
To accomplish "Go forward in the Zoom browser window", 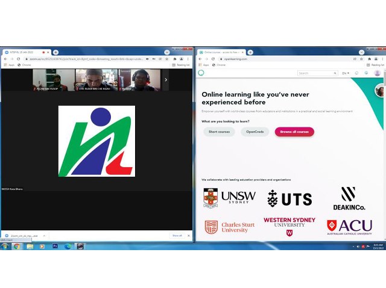I will (x=12, y=59).
